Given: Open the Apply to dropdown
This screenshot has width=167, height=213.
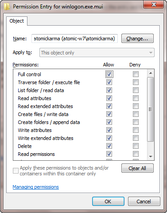Looking at the screenshot, I should [97, 53].
